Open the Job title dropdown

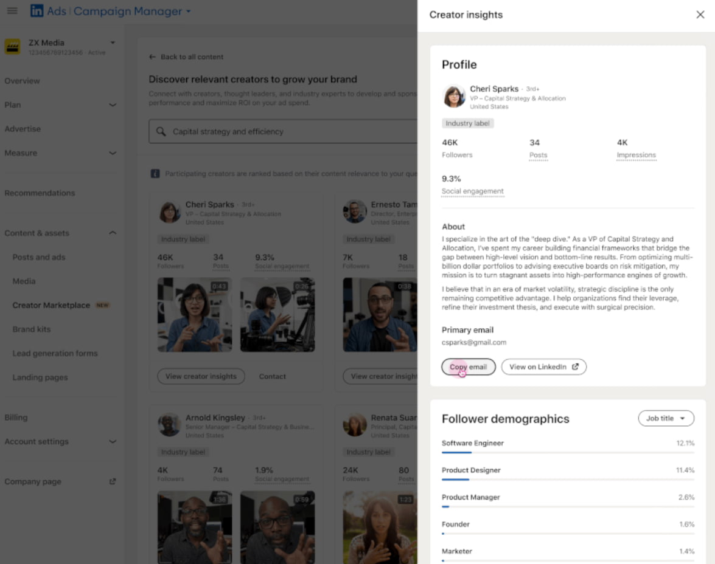666,418
